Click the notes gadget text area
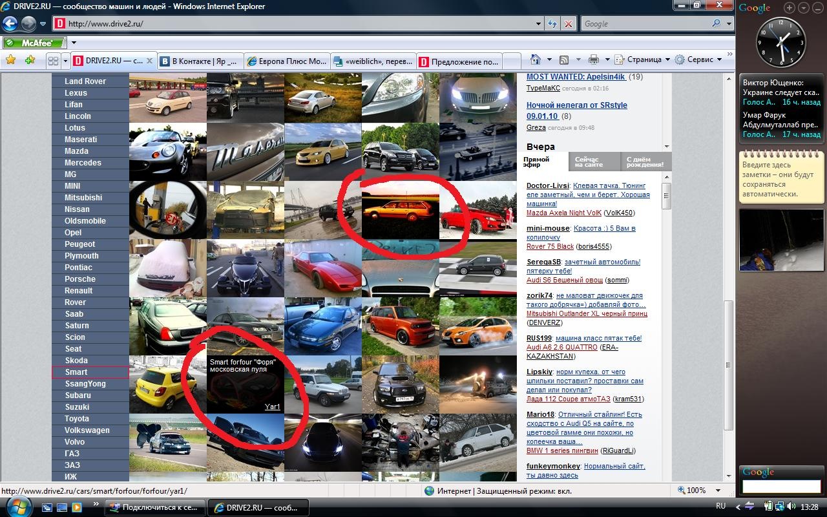827x517 pixels. 781,180
